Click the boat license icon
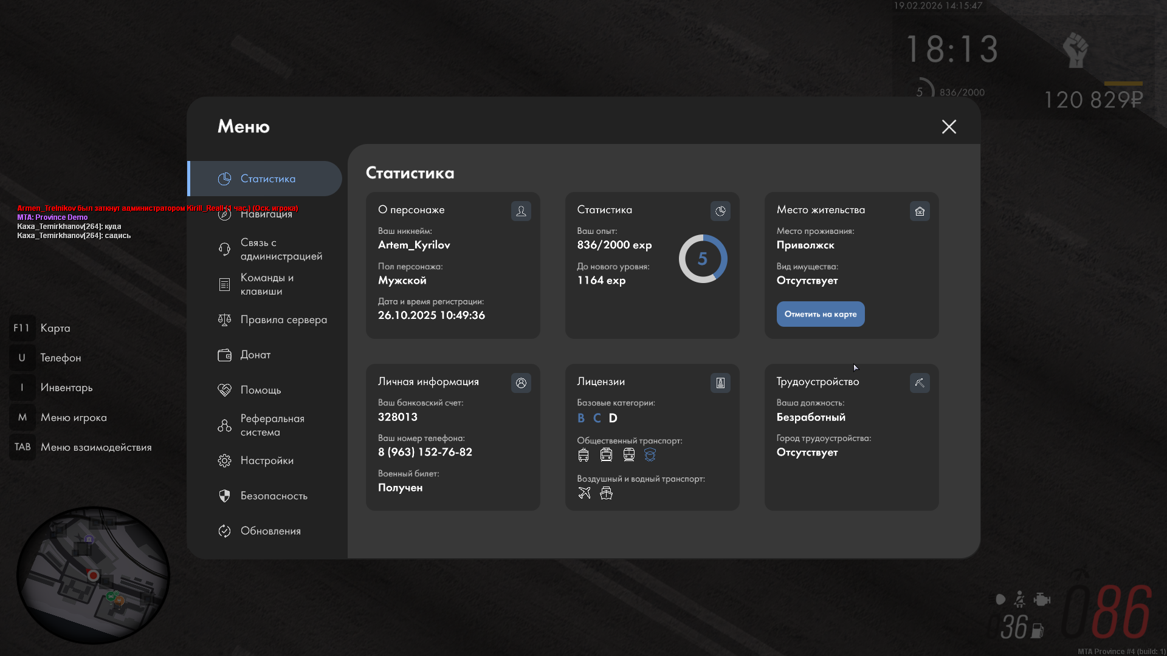 606,493
